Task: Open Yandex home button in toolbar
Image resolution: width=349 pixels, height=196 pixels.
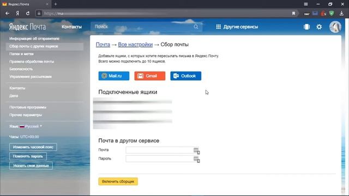Action: click(x=17, y=13)
